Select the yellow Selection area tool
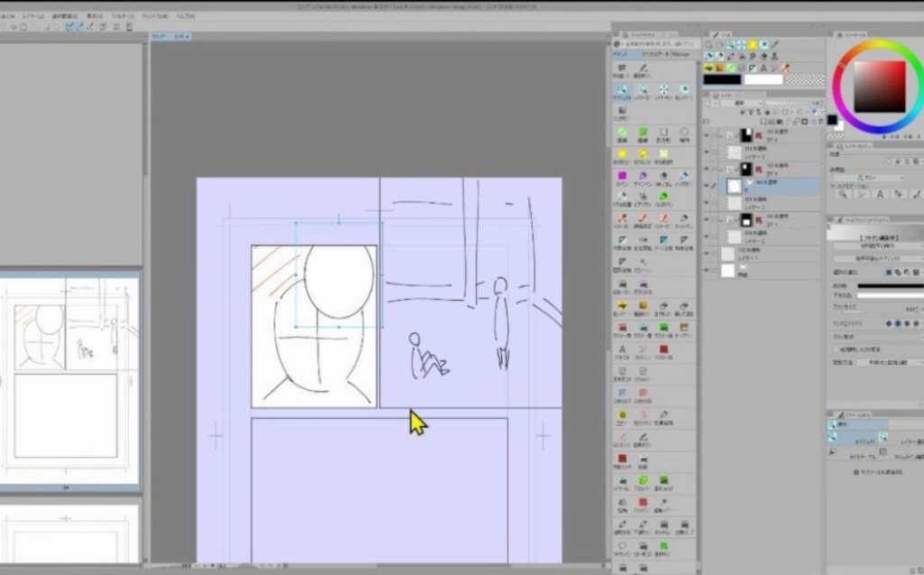The image size is (924, 575). click(753, 45)
